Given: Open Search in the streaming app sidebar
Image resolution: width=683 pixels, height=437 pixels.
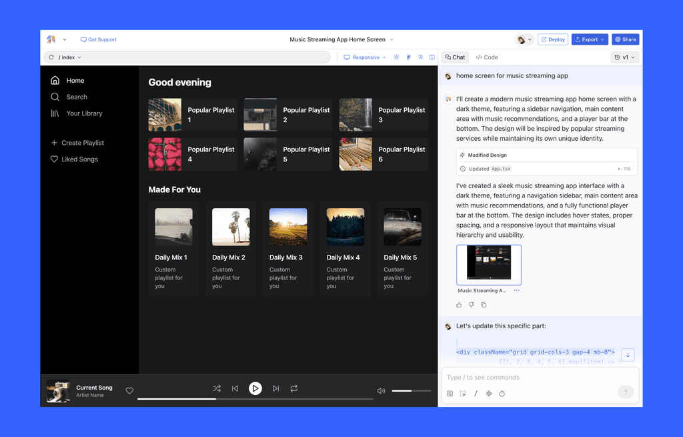Looking at the screenshot, I should tap(55, 97).
